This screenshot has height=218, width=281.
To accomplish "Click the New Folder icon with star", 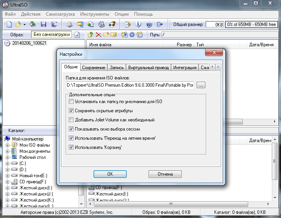I will point(106,34).
